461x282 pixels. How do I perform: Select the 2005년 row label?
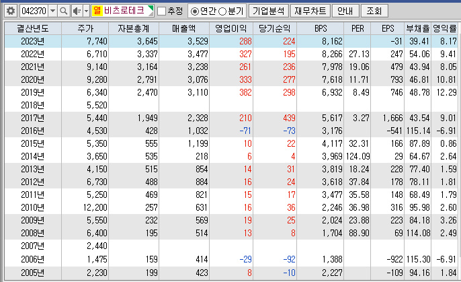click(x=33, y=273)
